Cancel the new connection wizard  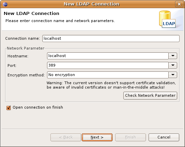click(164, 137)
